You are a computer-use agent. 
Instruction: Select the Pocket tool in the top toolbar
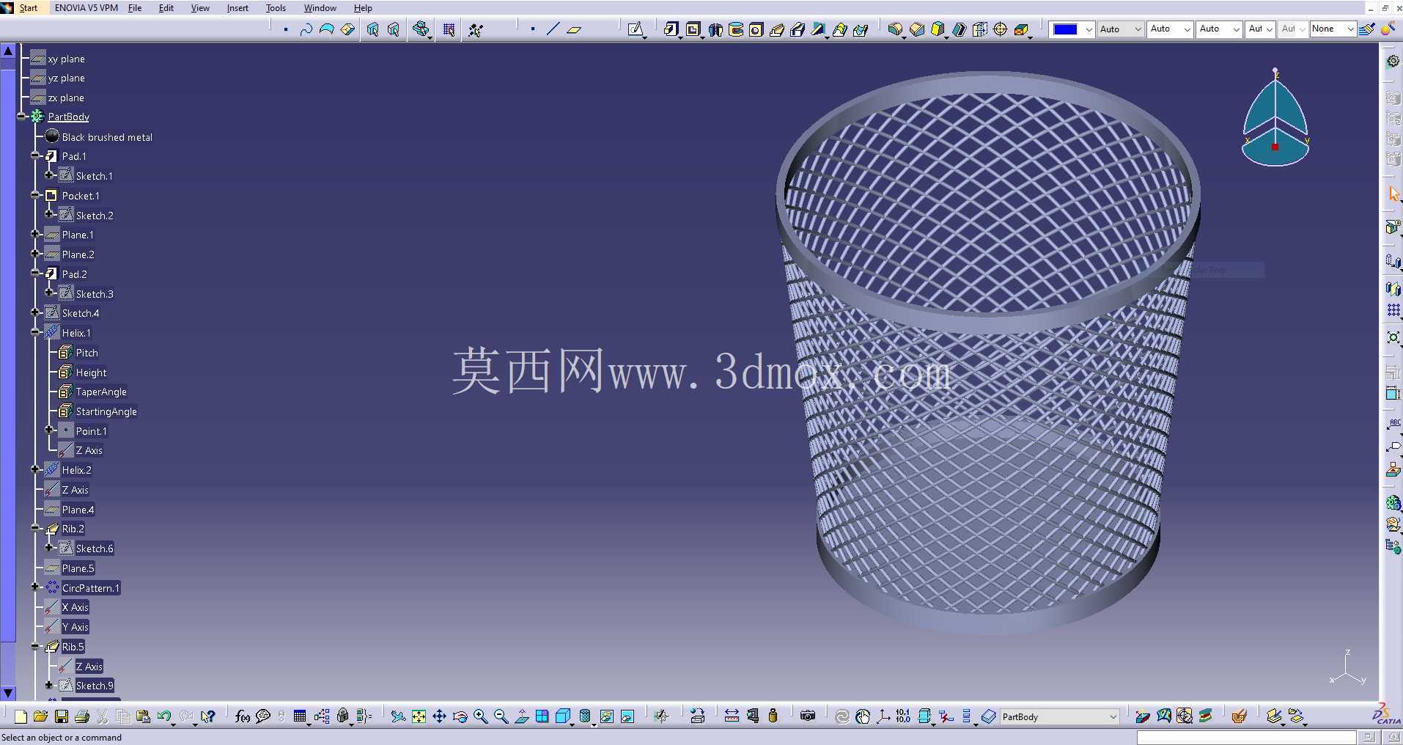point(693,29)
